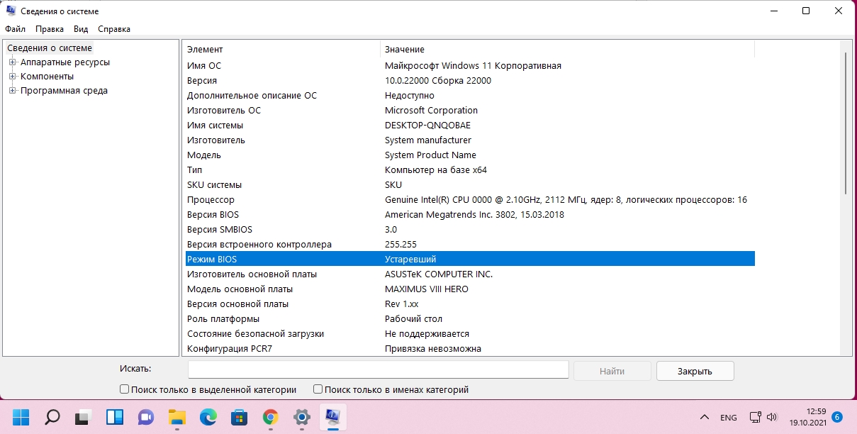The width and height of the screenshot is (857, 434).
Task: Click the 'Найти' button
Action: click(x=612, y=371)
